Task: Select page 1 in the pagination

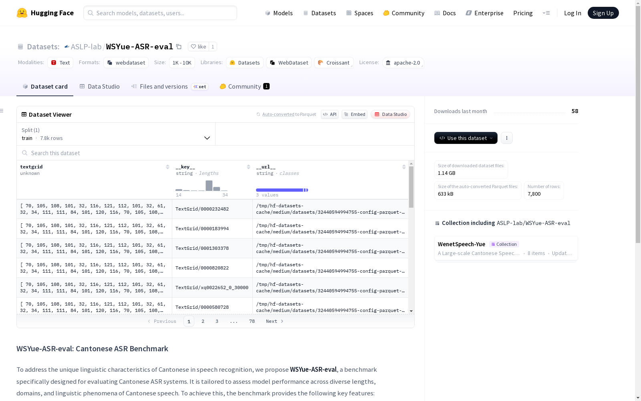Action: [189, 321]
